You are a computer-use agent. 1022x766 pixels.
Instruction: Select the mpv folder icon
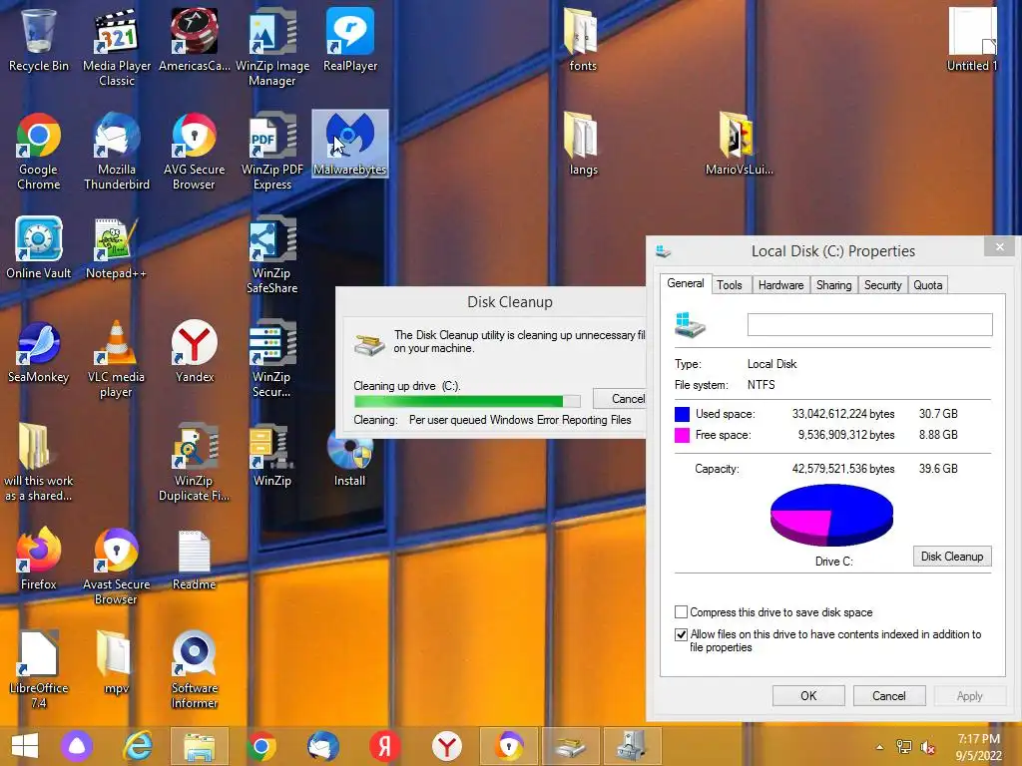116,662
